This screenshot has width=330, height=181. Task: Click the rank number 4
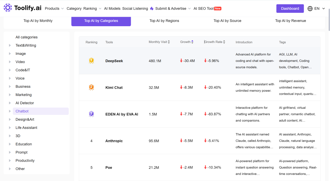91,141
